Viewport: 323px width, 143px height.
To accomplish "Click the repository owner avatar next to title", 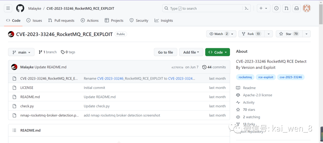I will (11, 34).
